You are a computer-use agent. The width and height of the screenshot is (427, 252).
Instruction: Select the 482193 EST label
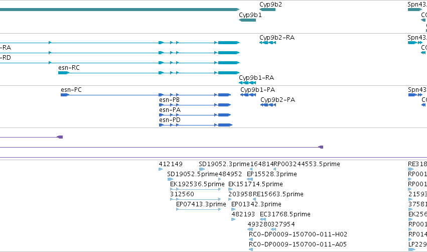tap(243, 214)
